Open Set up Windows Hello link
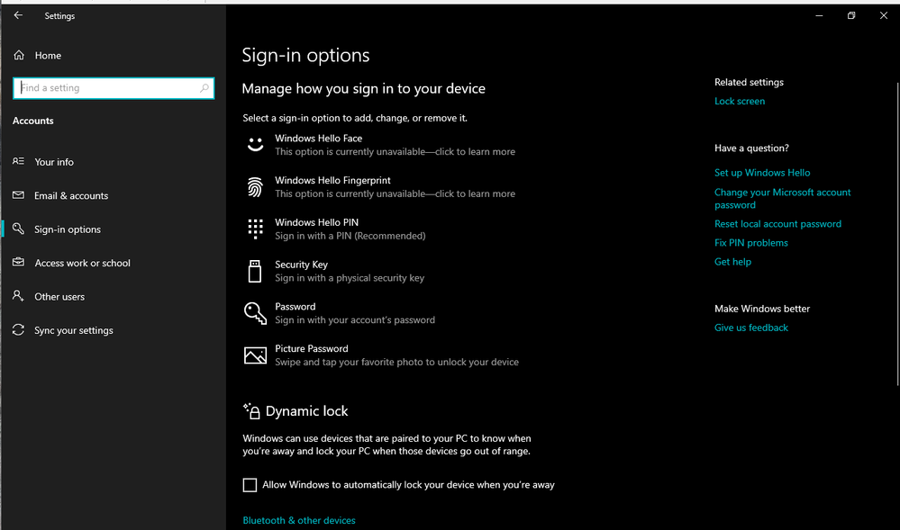900x530 pixels. [762, 173]
